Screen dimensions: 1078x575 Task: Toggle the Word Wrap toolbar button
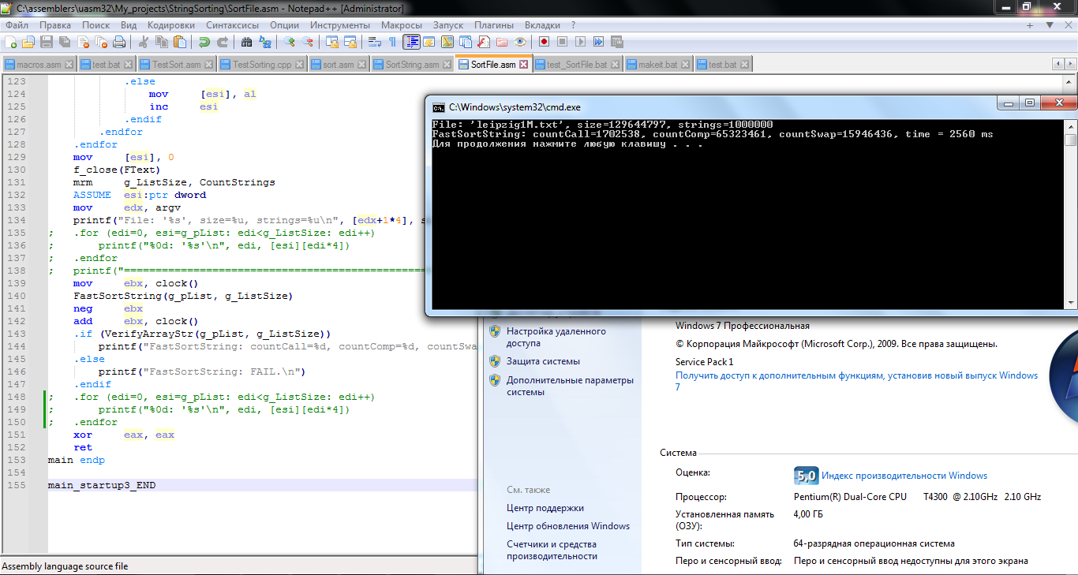pyautogui.click(x=375, y=42)
